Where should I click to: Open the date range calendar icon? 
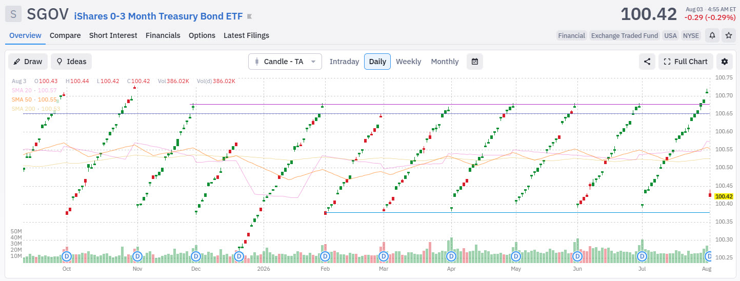click(475, 62)
